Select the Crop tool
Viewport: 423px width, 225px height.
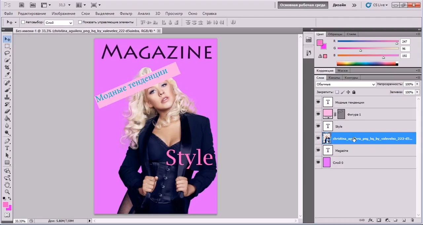[x=7, y=67]
